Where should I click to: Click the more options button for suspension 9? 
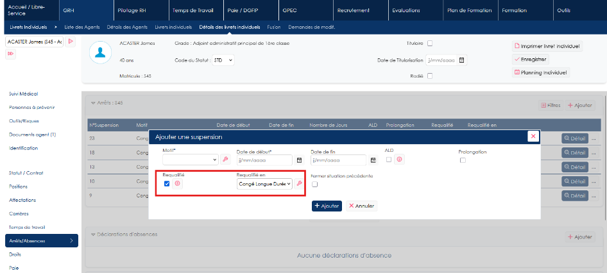pos(595,195)
